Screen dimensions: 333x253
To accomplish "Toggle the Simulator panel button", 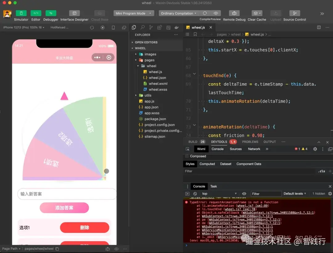I will pos(21,13).
